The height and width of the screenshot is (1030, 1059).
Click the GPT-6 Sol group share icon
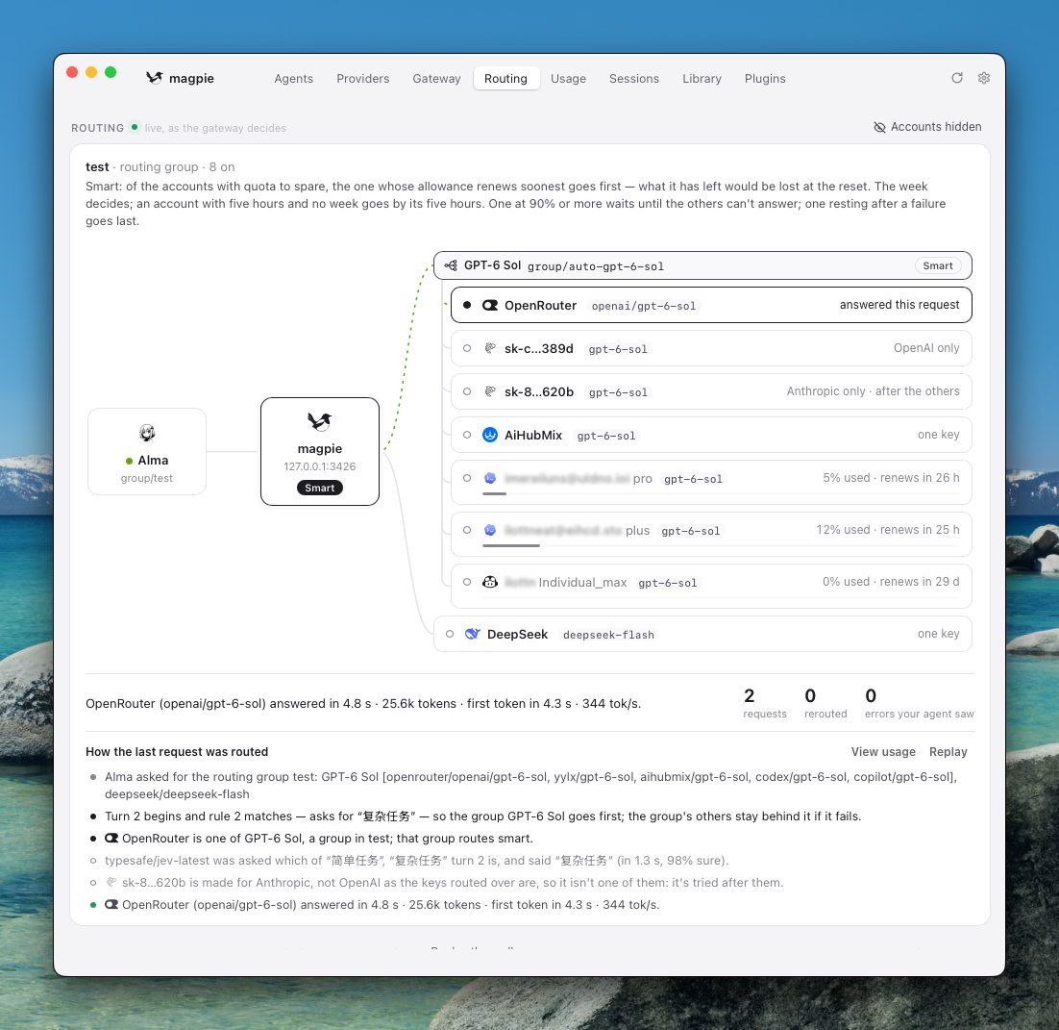(x=451, y=265)
